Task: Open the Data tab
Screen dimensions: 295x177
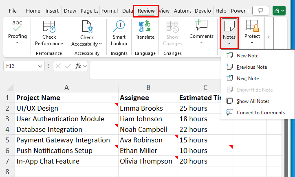Action: pos(128,11)
